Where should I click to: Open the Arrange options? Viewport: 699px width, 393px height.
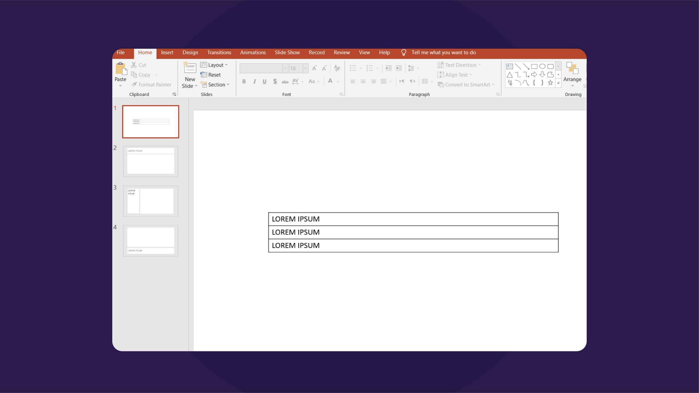[x=572, y=75]
